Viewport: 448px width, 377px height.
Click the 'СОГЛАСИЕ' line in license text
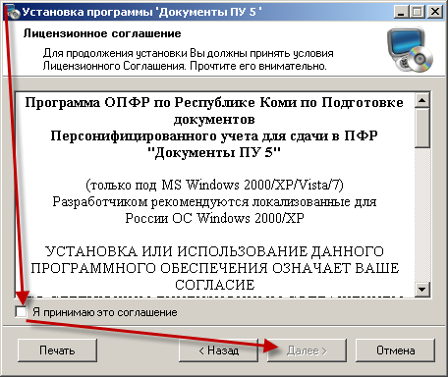(x=214, y=285)
